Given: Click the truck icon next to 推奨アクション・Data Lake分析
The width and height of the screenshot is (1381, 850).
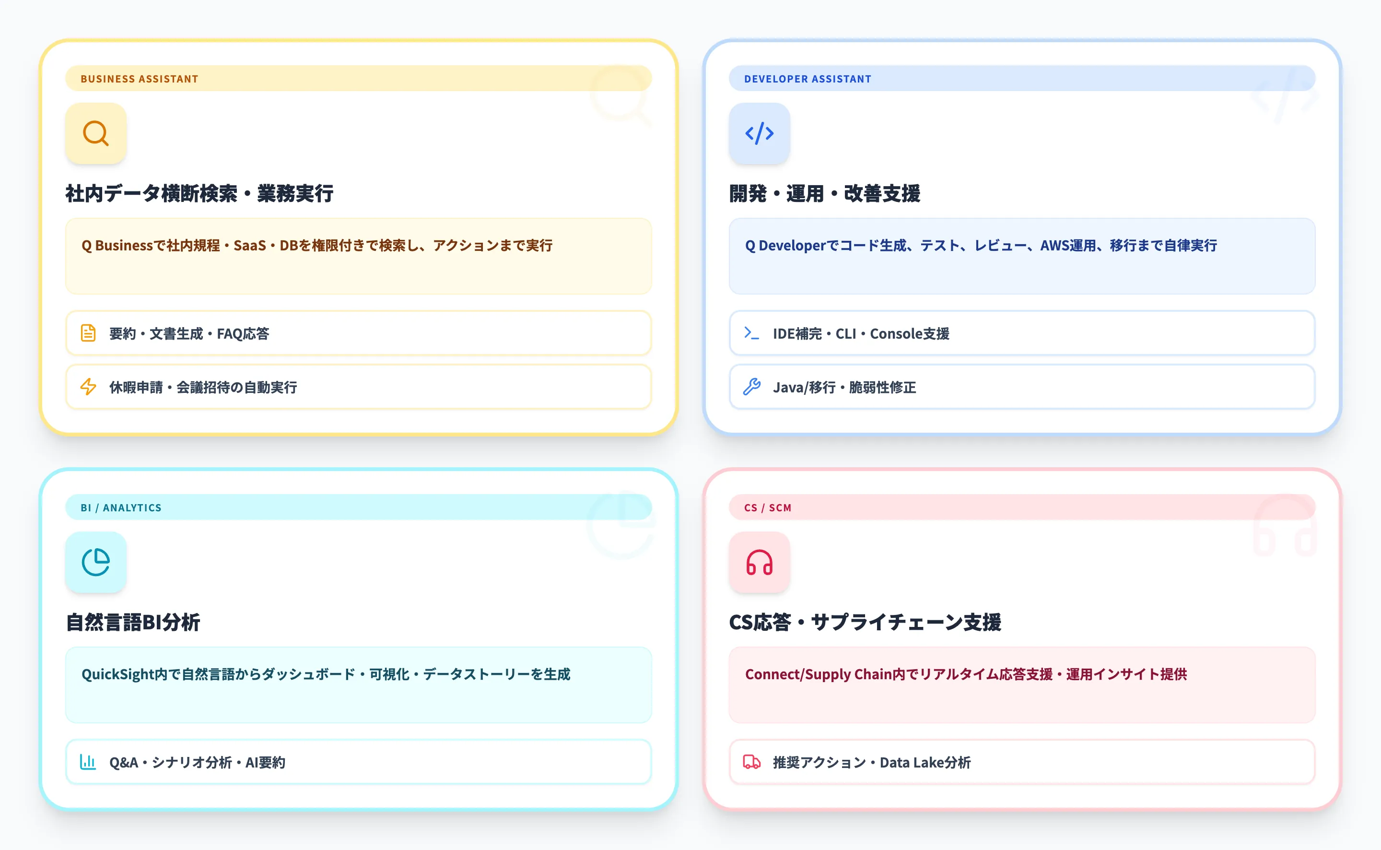Looking at the screenshot, I should pos(751,762).
